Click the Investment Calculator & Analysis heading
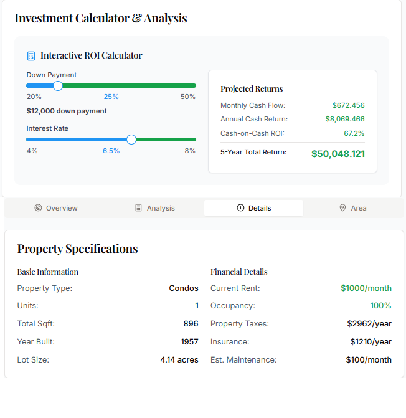Viewport: 406px width, 418px height. [x=101, y=18]
